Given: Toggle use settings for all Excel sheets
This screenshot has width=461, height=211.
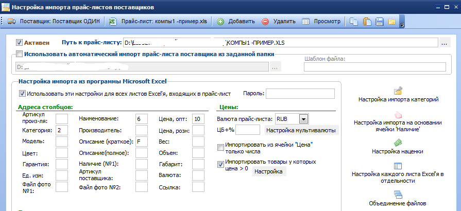Looking at the screenshot, I should click(22, 94).
